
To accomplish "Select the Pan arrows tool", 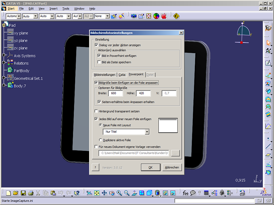I will (104, 193).
